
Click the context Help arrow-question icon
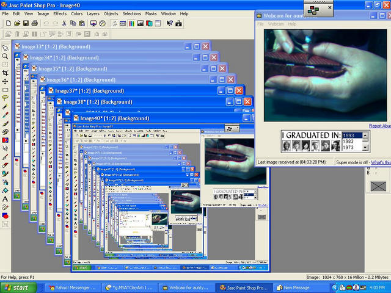coord(170,23)
